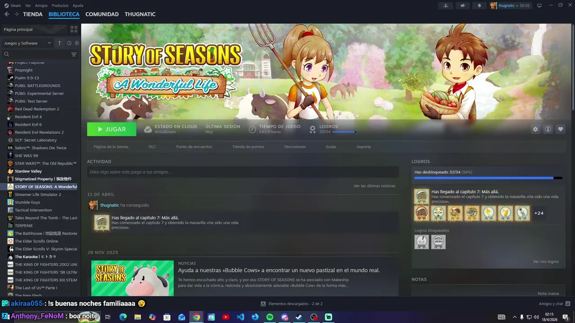Open game settings gear icon
Image resolution: width=575 pixels, height=323 pixels.
coord(535,129)
